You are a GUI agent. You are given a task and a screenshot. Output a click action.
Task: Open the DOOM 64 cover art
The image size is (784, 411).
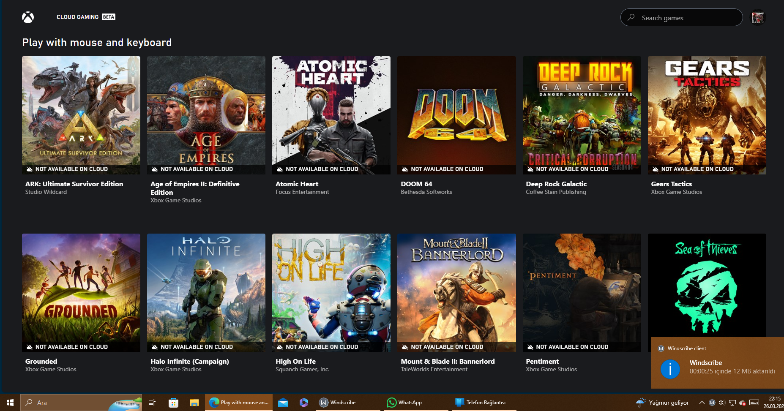pos(456,115)
